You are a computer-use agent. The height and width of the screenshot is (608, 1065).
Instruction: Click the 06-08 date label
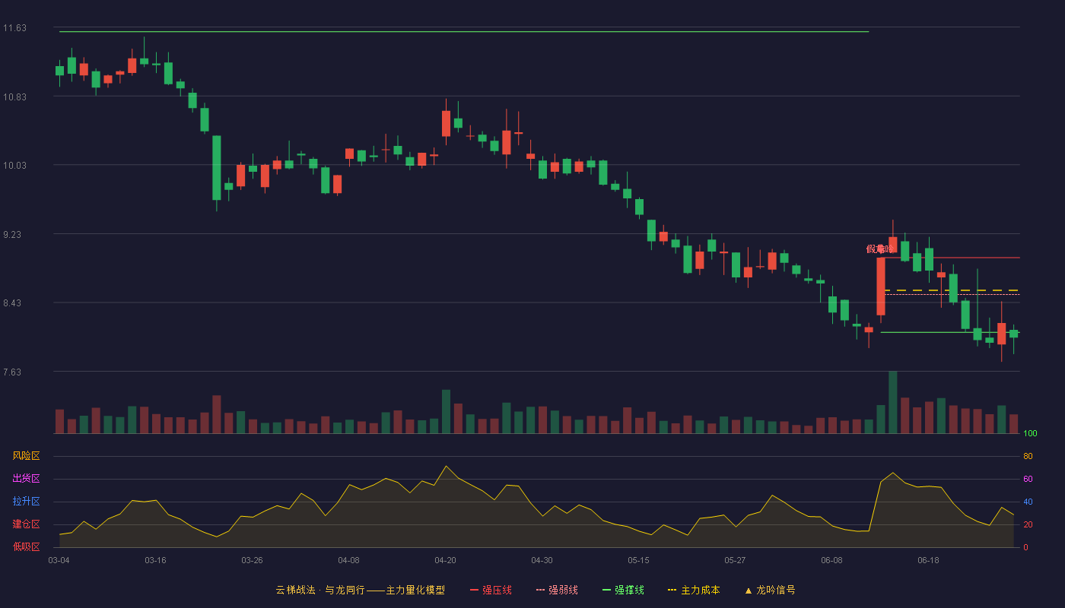pos(831,560)
